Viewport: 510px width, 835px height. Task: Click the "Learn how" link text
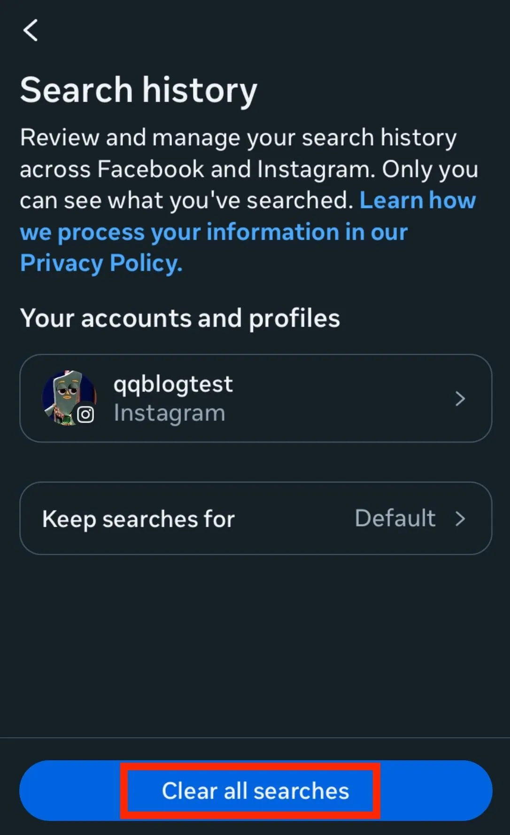(x=417, y=201)
